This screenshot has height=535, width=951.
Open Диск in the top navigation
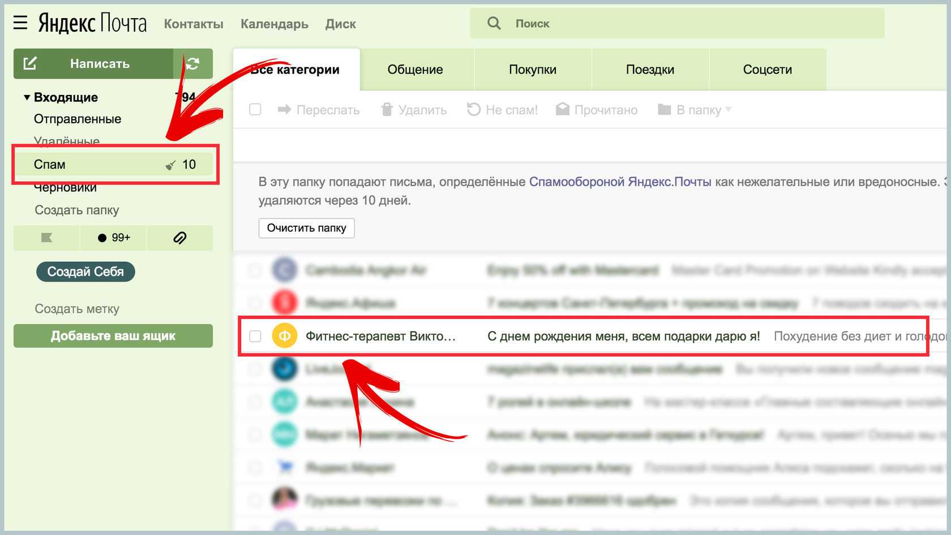tap(341, 24)
